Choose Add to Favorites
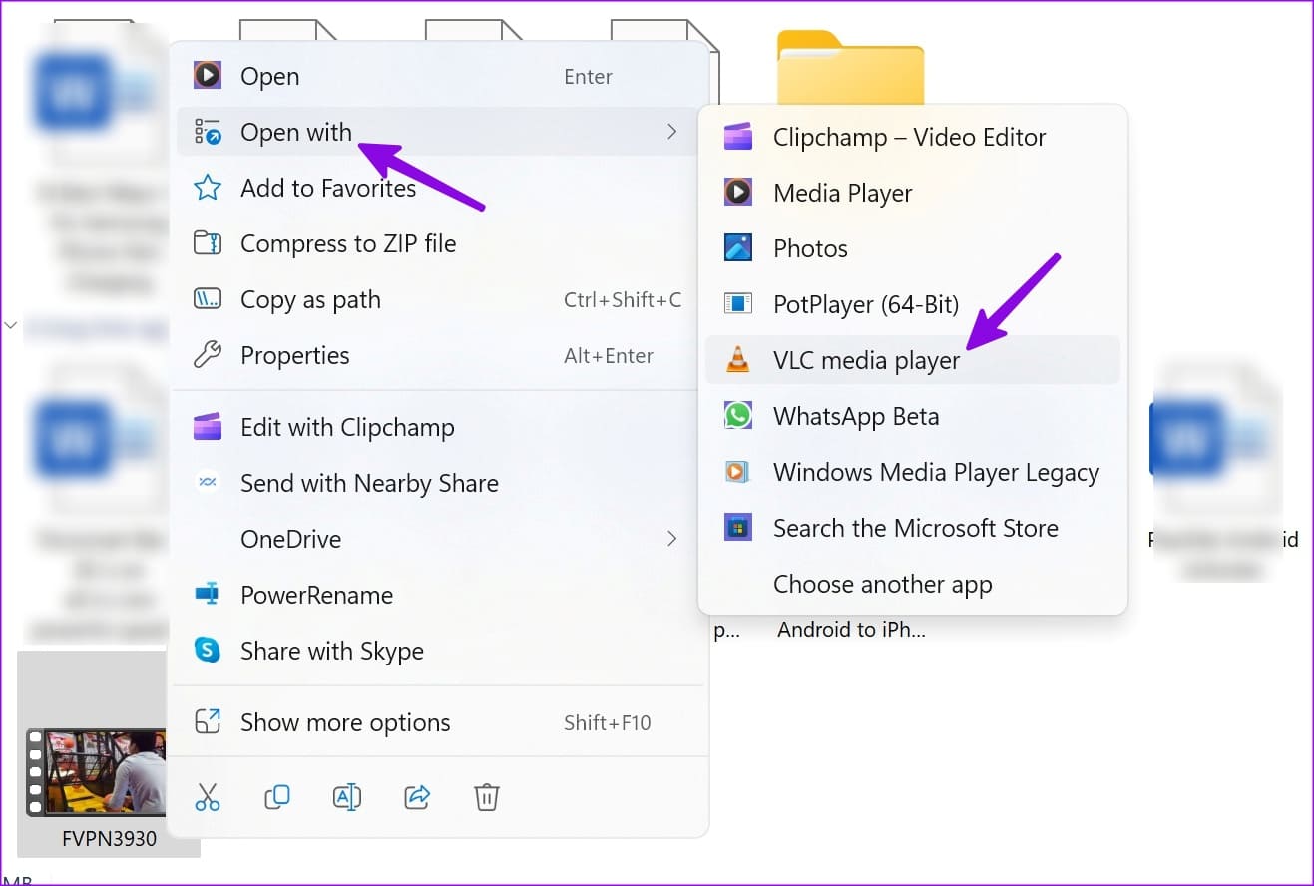This screenshot has height=886, width=1314. (x=439, y=188)
